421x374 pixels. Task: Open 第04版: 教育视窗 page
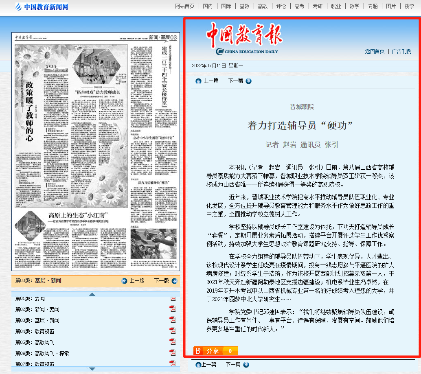35,331
